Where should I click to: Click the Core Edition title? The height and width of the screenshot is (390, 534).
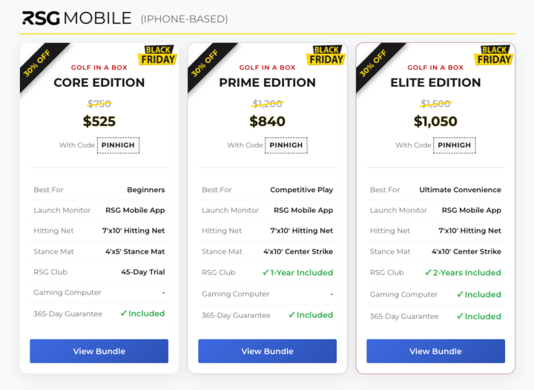(99, 83)
